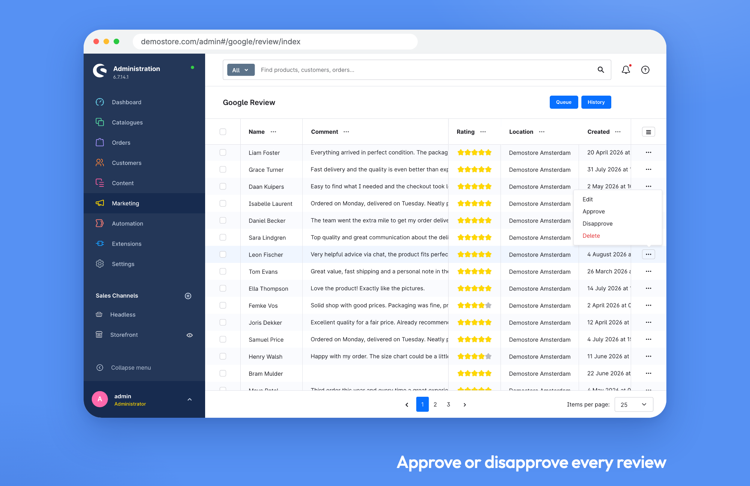750x486 pixels.
Task: Open the help question mark icon
Action: [645, 70]
